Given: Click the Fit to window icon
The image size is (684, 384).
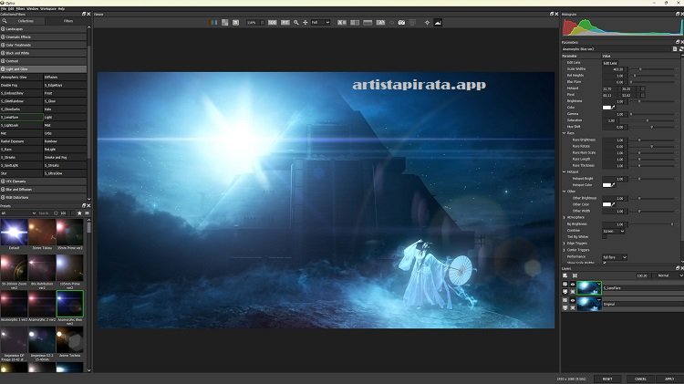Looking at the screenshot, I should pos(285,22).
